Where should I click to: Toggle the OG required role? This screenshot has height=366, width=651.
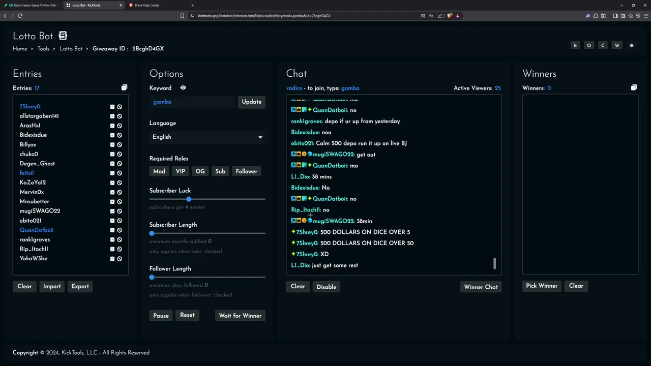200,171
